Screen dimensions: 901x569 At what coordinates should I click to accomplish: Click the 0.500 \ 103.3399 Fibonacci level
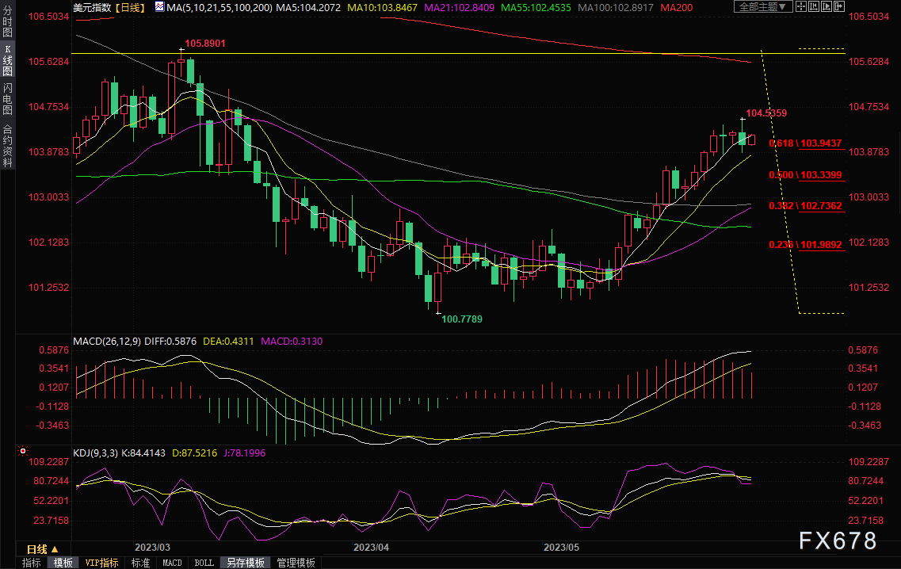click(x=805, y=174)
